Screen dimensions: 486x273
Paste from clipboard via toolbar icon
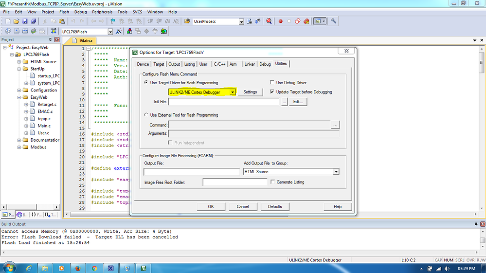[62, 21]
